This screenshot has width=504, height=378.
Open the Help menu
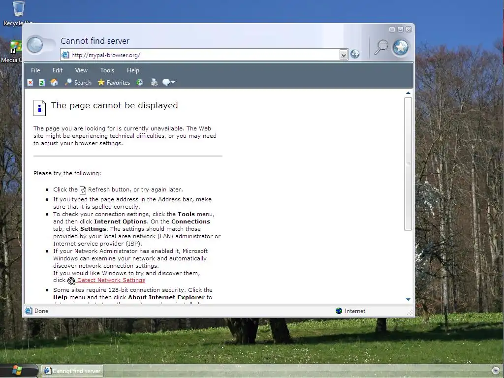click(x=133, y=70)
